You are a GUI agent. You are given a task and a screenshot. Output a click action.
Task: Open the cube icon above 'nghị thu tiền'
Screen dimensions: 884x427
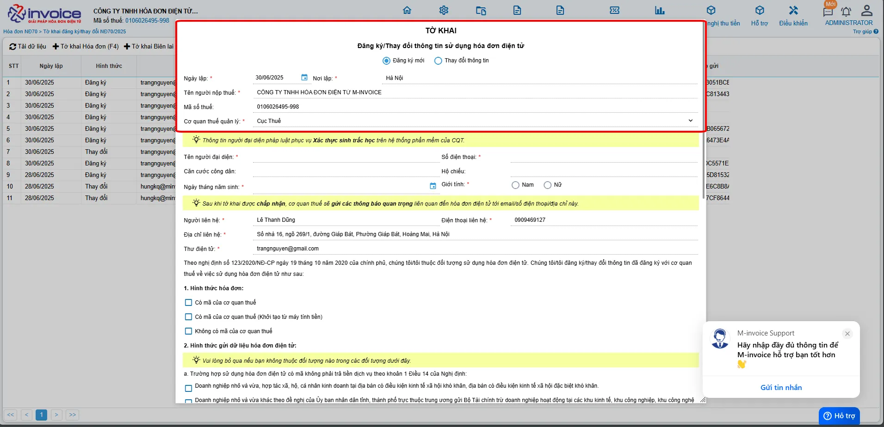pyautogui.click(x=711, y=10)
